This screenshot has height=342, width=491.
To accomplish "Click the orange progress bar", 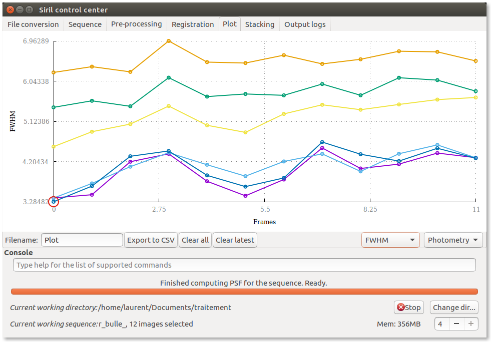I will pos(244,292).
